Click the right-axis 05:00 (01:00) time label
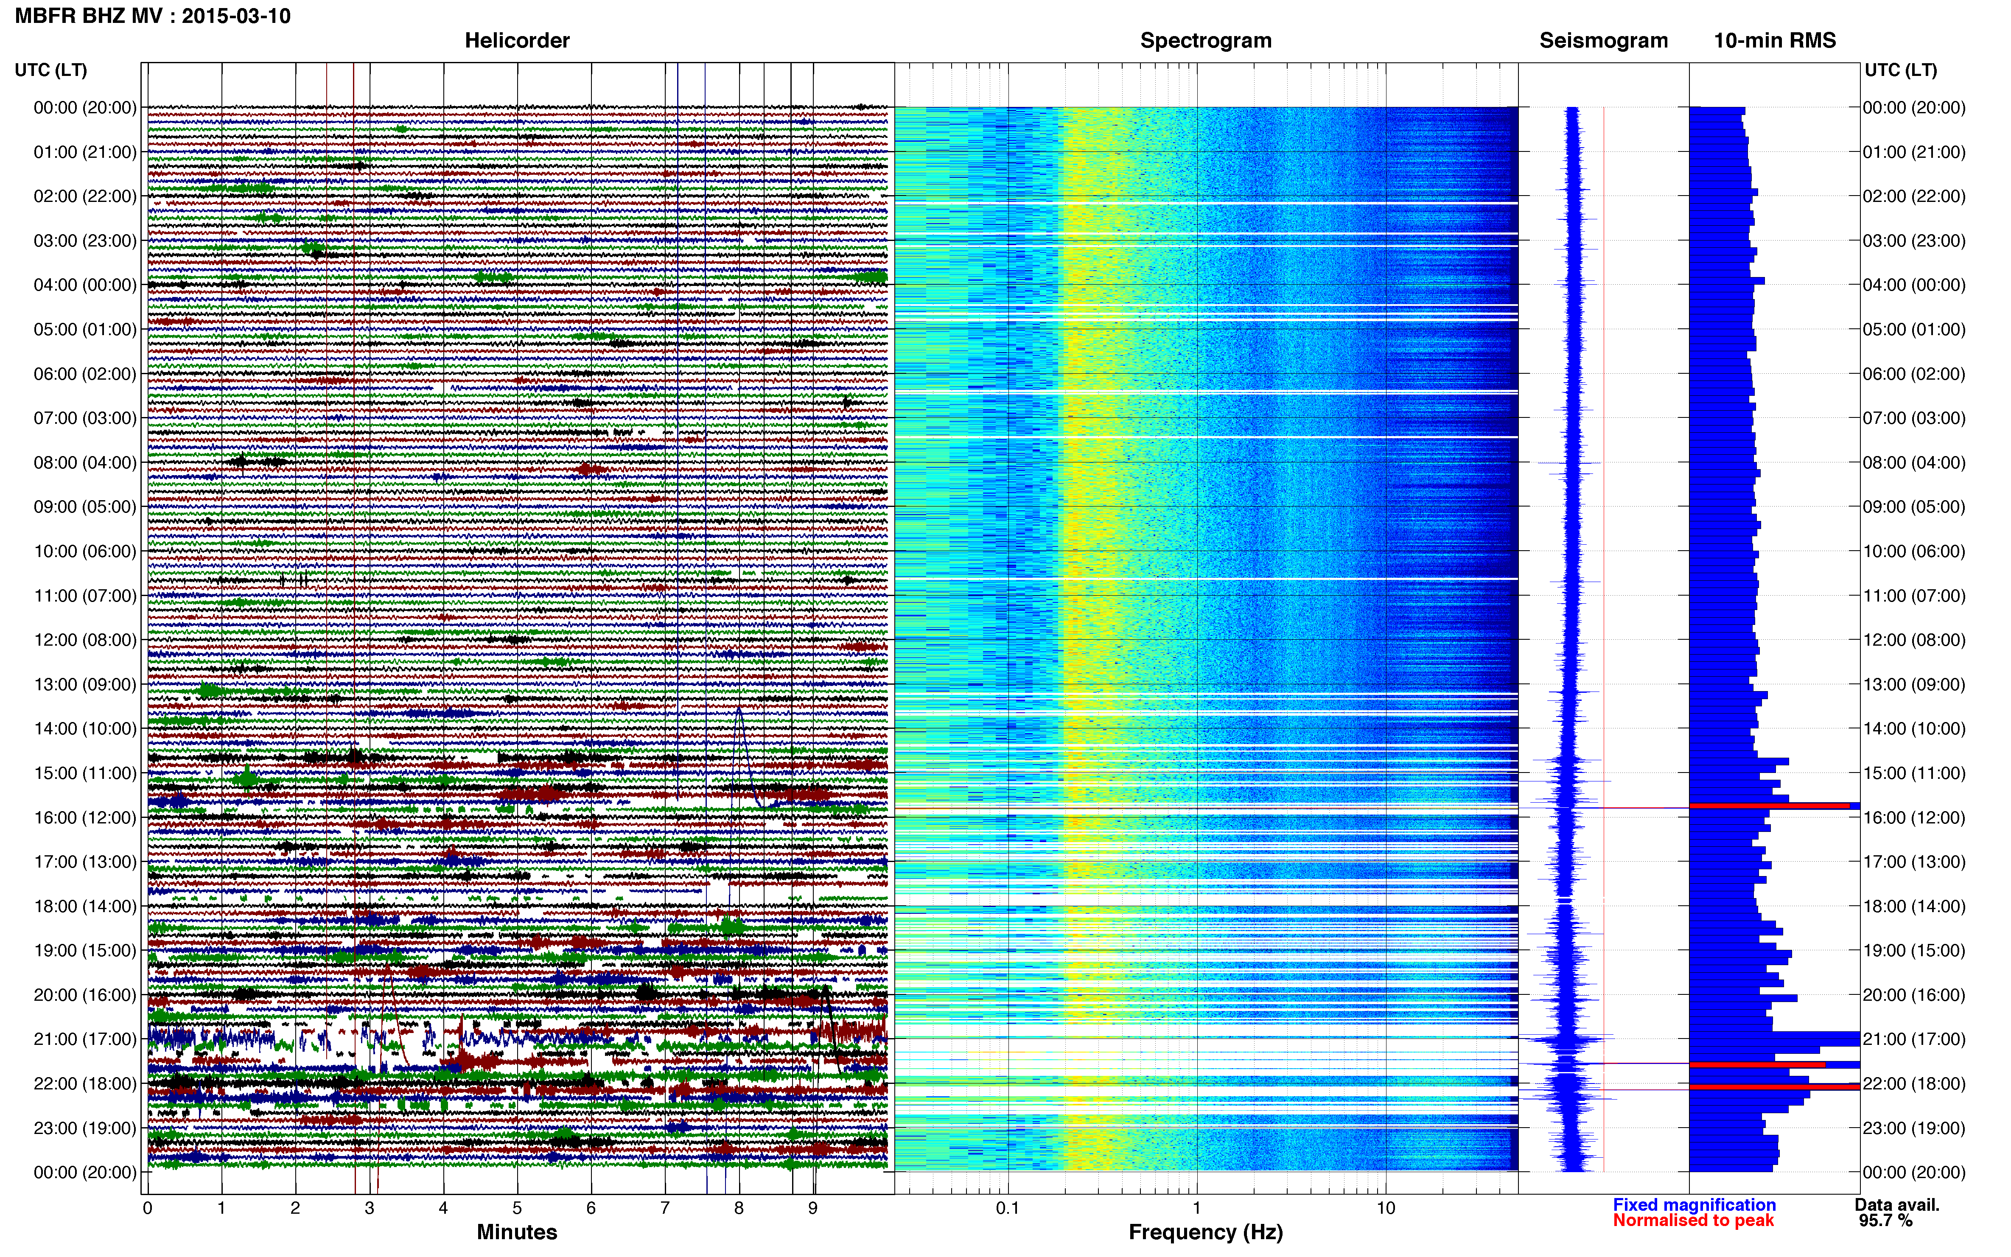 [1914, 329]
